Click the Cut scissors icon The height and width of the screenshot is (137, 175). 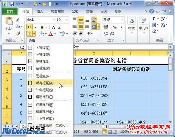(18, 20)
